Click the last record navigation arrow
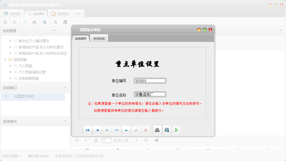 117,130
